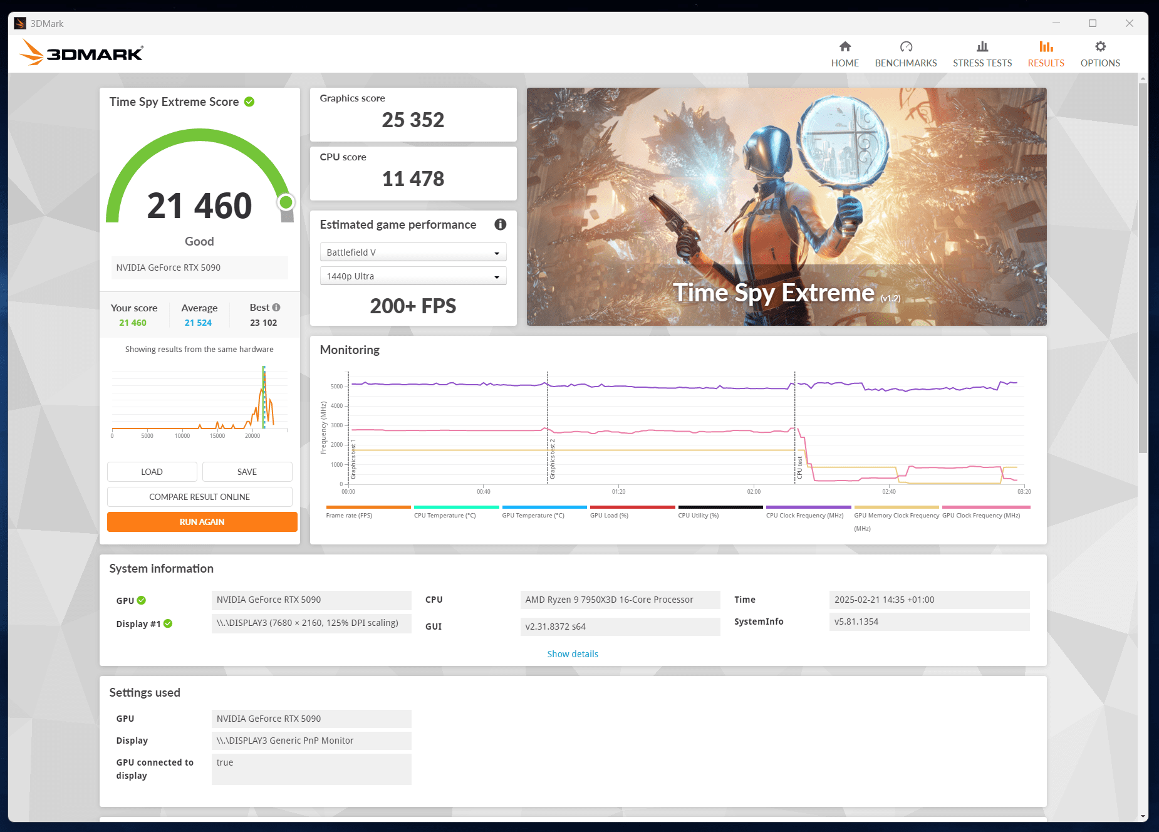Click the 200+ FPS estimate text
This screenshot has height=832, width=1159.
coord(413,306)
